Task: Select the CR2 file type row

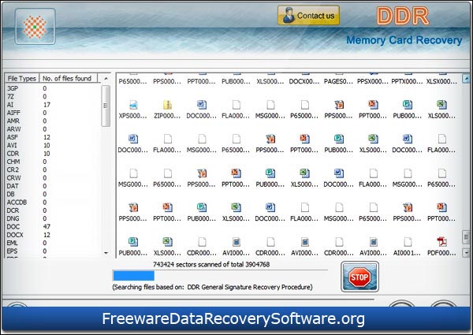Action: tap(53, 169)
